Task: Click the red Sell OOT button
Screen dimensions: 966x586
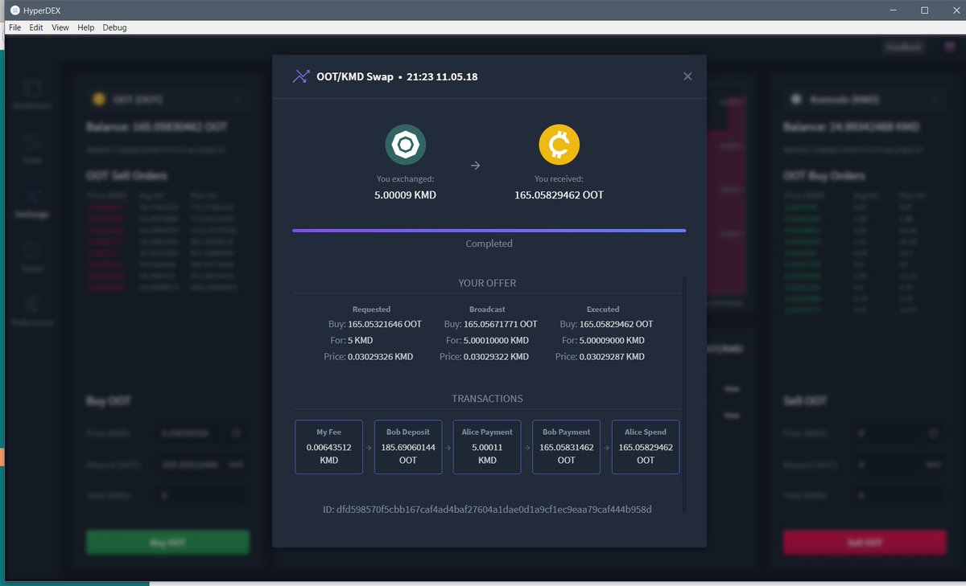Action: click(865, 543)
